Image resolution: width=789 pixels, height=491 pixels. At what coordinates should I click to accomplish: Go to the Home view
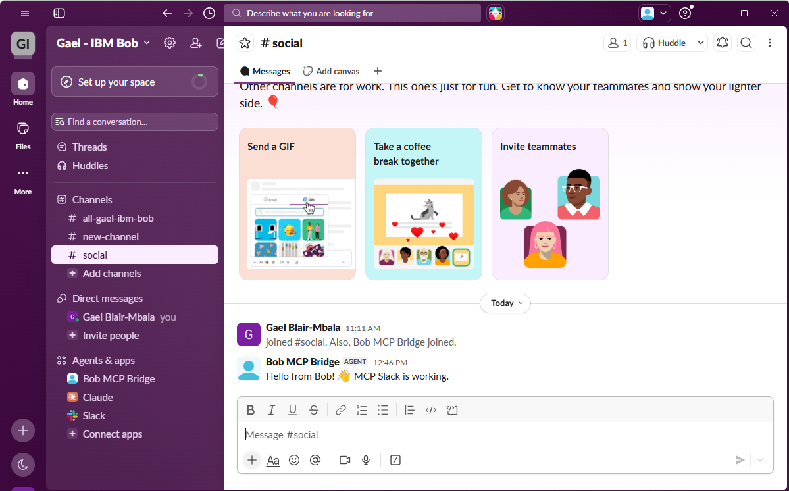coord(23,89)
